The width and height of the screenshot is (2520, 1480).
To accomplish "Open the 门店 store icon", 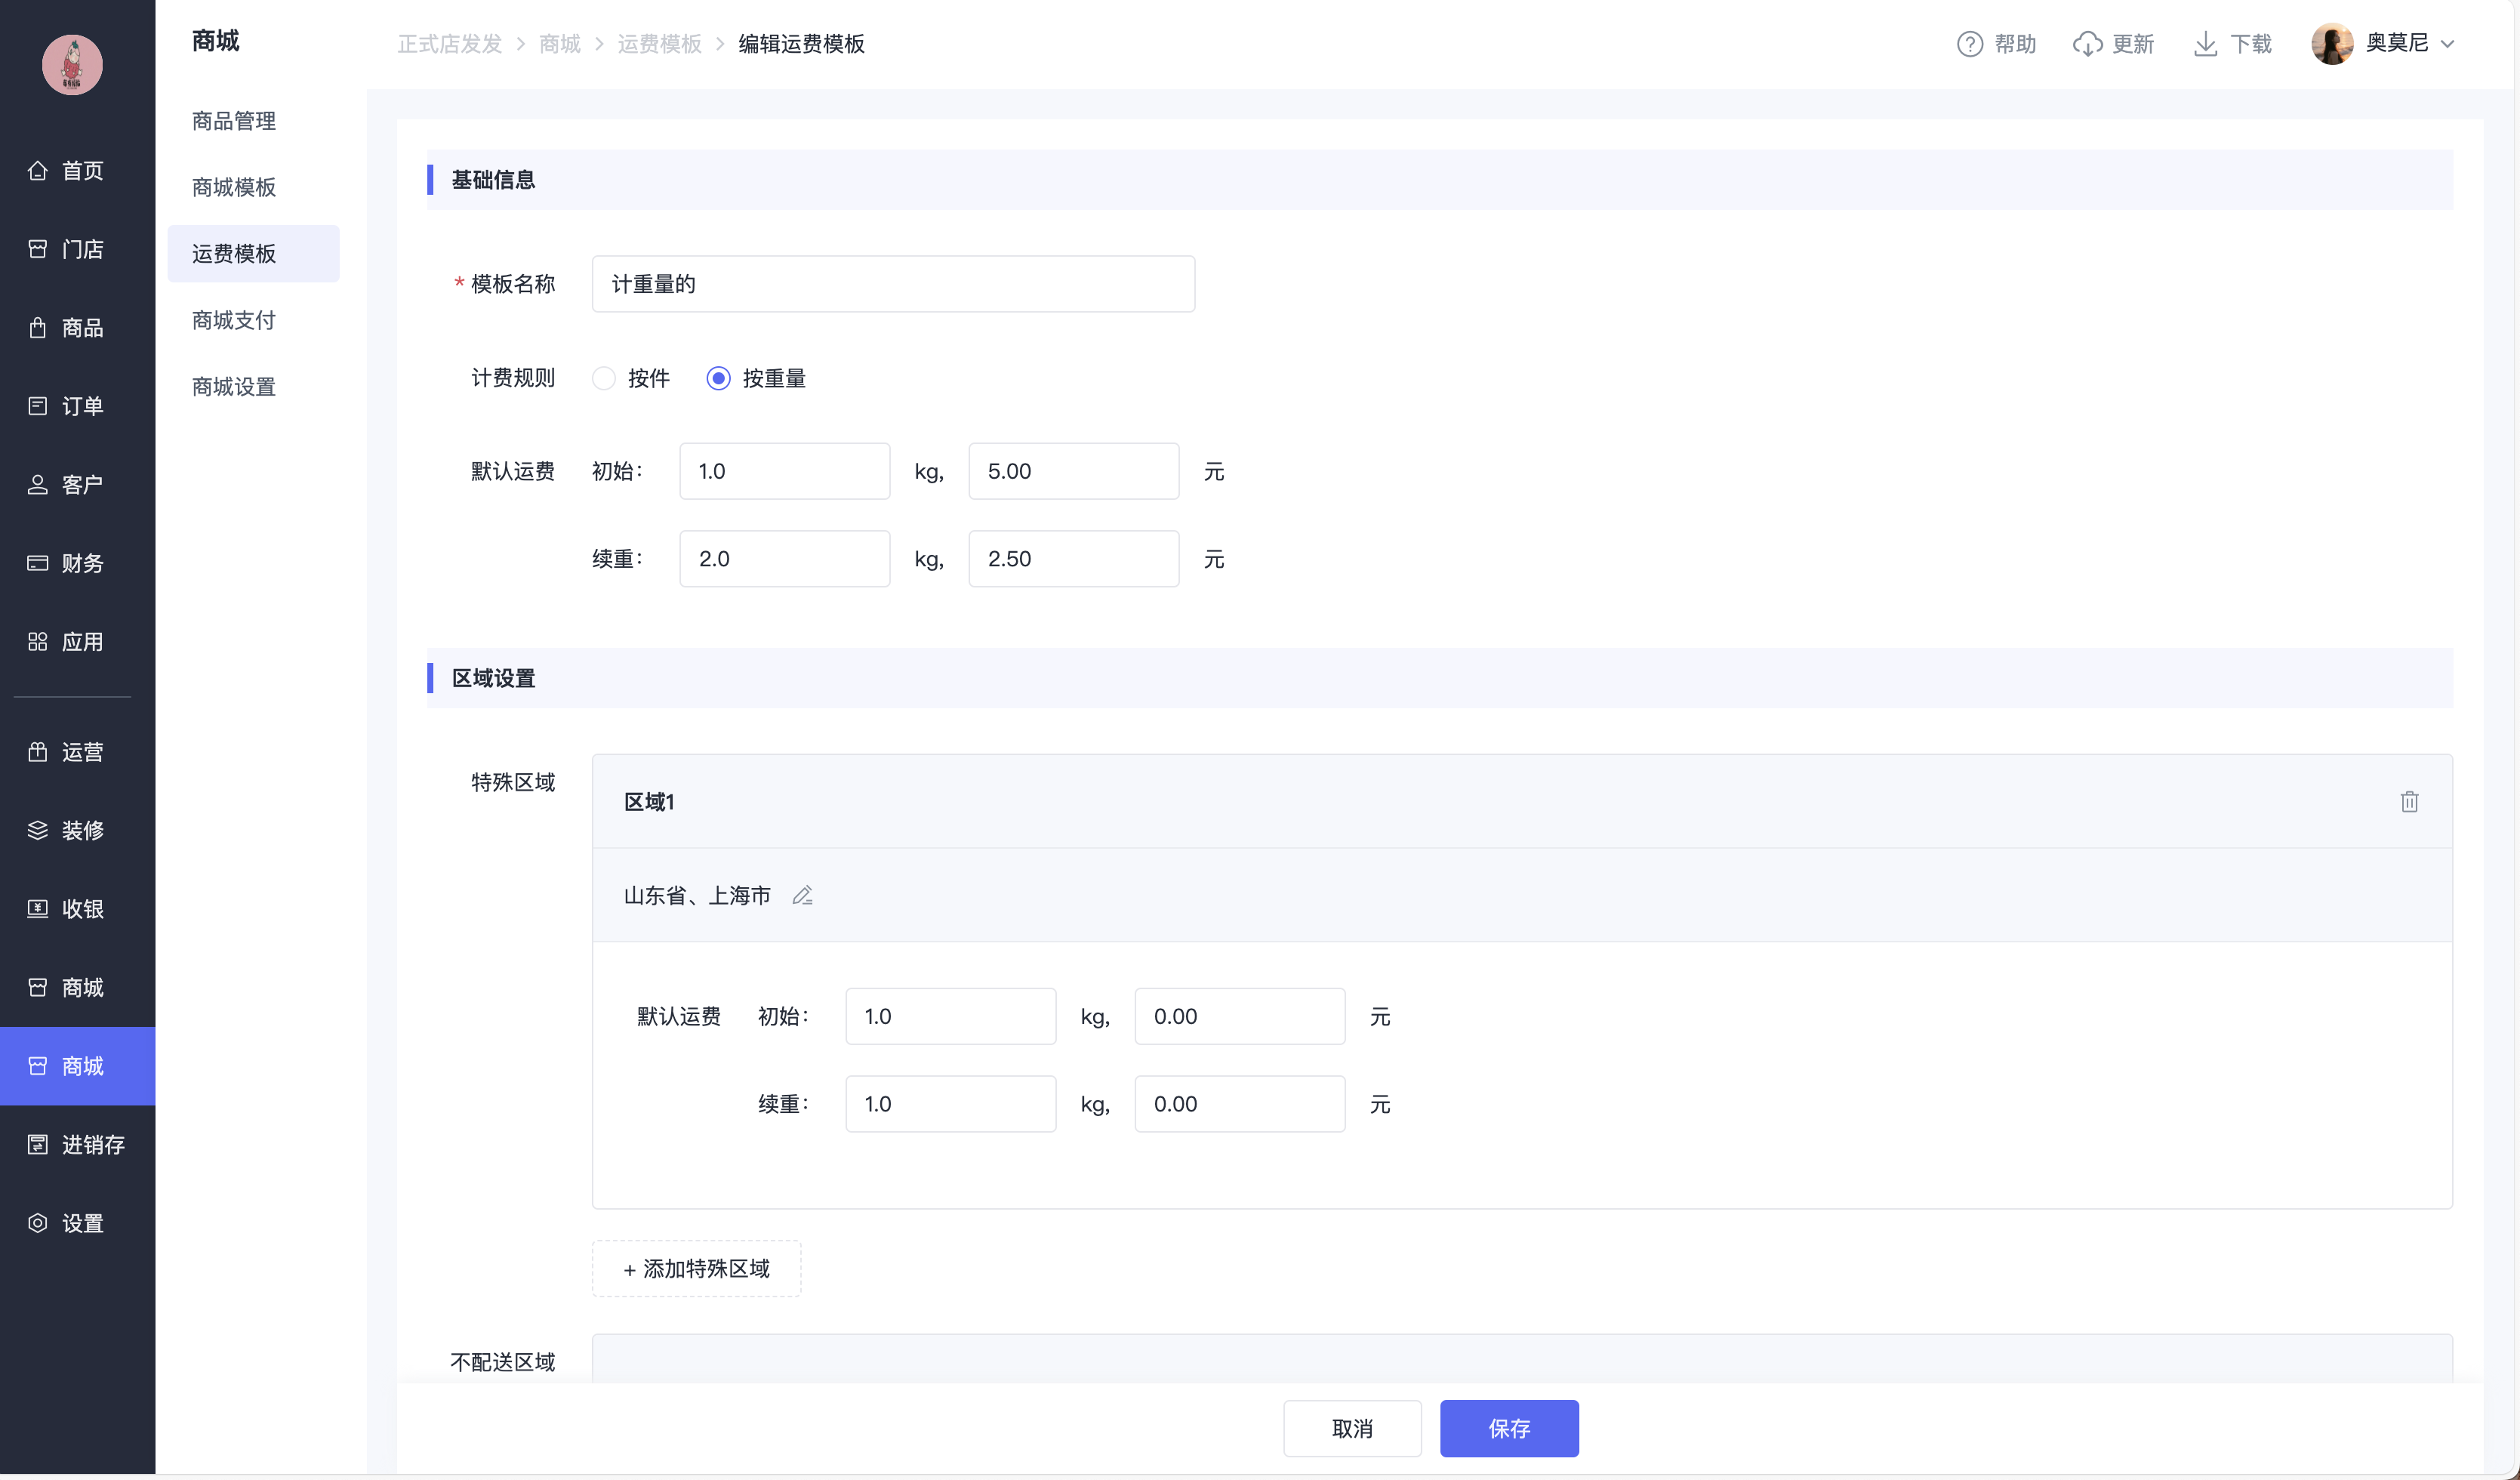I will point(38,249).
